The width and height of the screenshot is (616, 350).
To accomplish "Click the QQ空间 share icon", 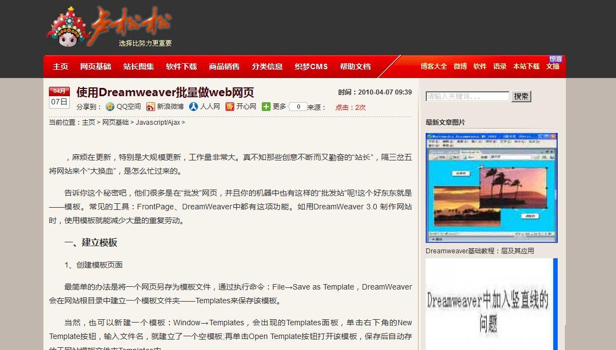I will coord(110,107).
